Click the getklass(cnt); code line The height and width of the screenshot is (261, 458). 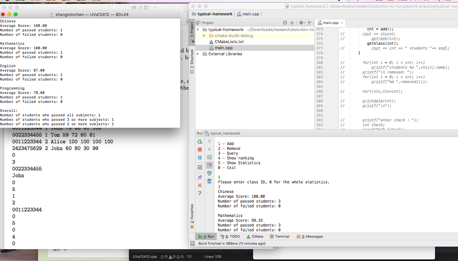[383, 43]
